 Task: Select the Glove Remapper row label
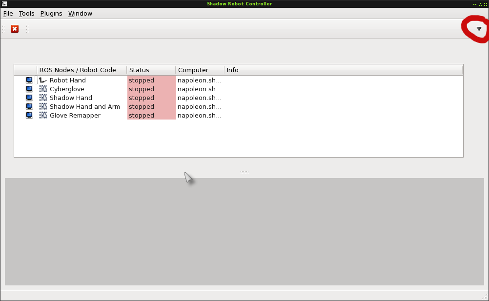[75, 115]
